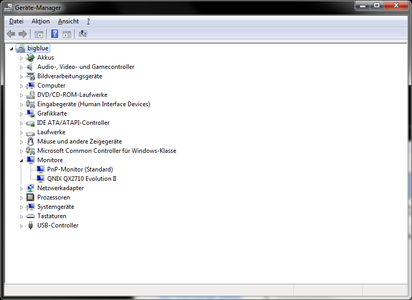Click the USB-Controller plug icon
412x300 pixels.
pos(31,225)
